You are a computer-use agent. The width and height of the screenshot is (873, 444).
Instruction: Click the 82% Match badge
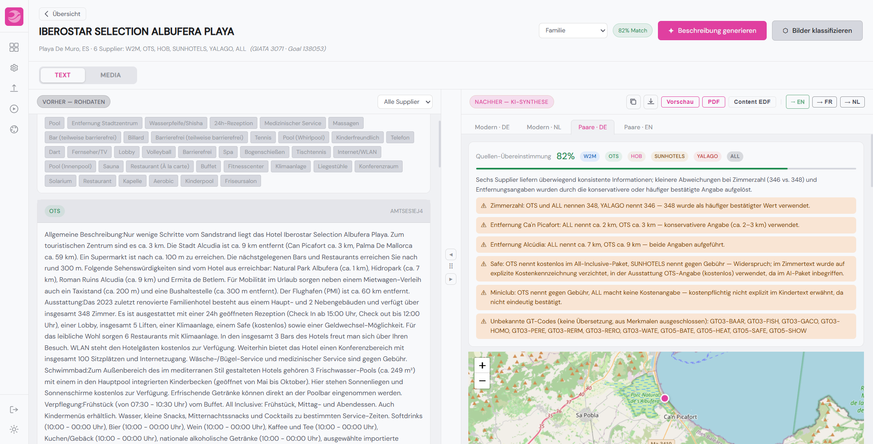click(x=632, y=30)
